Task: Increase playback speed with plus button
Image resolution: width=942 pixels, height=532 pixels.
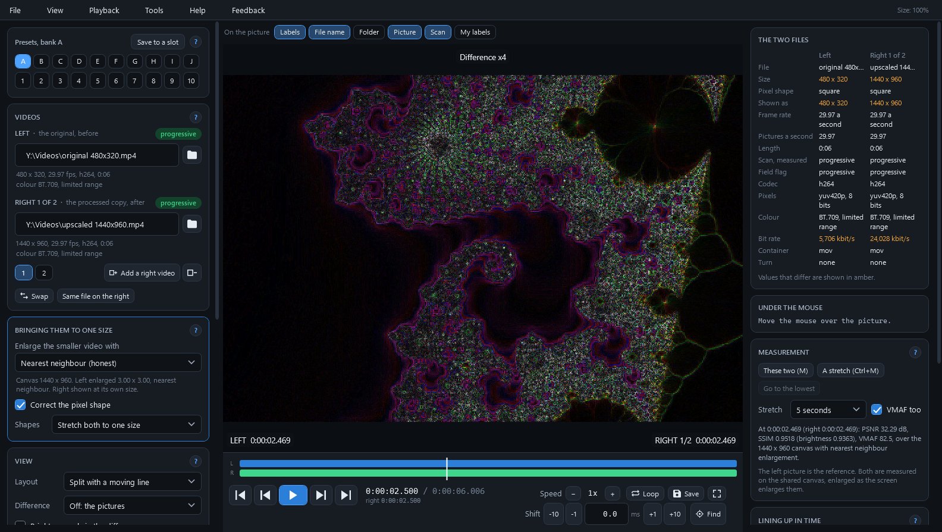Action: point(613,494)
